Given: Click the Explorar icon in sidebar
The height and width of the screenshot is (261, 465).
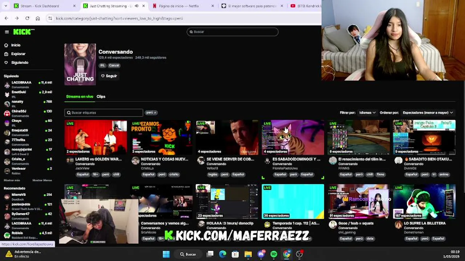Looking at the screenshot, I should (x=6, y=54).
